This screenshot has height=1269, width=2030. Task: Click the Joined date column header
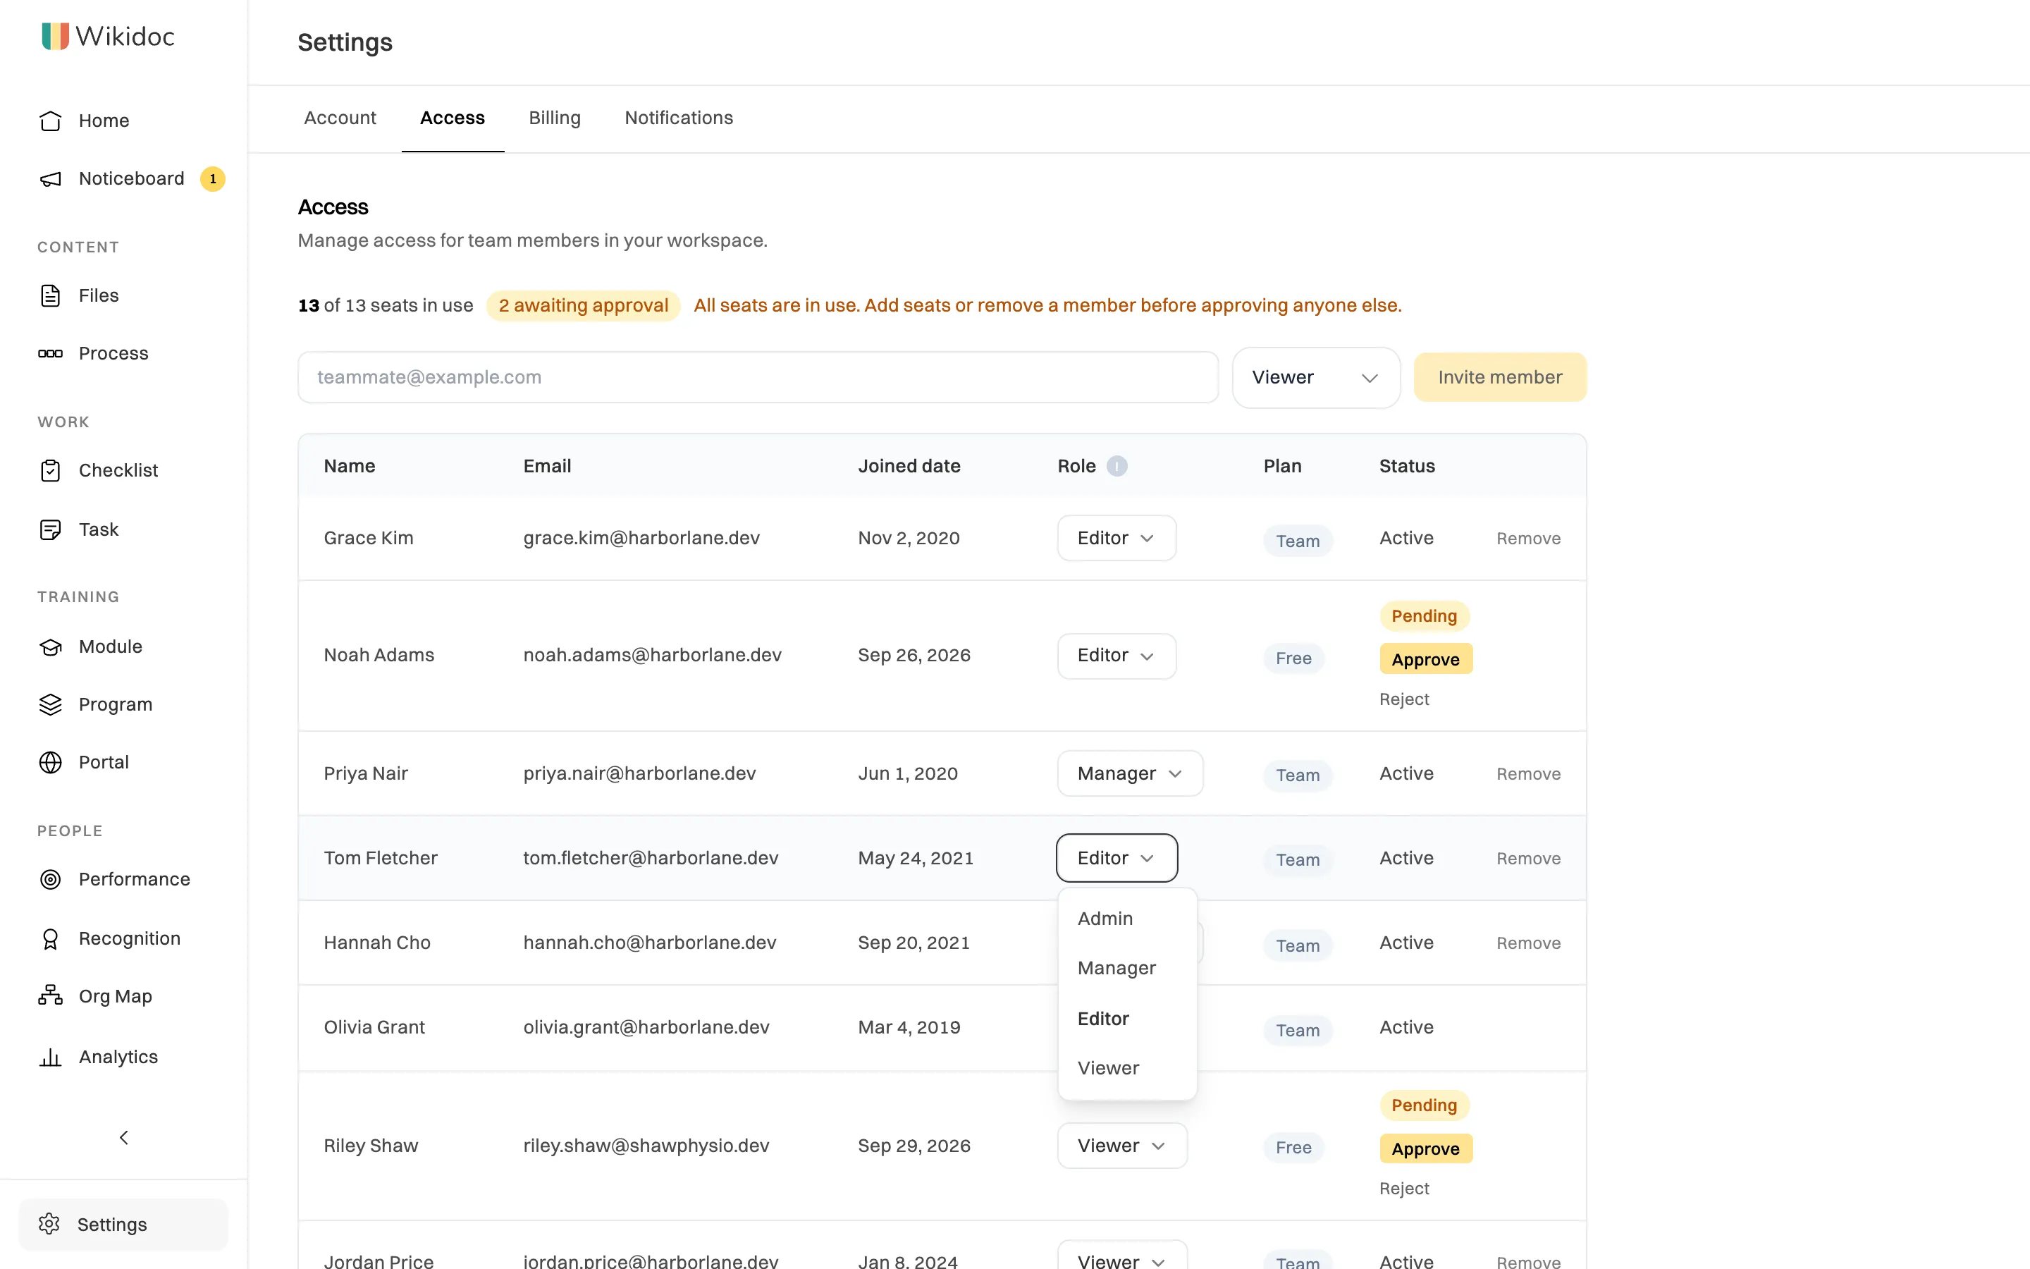[x=909, y=466]
